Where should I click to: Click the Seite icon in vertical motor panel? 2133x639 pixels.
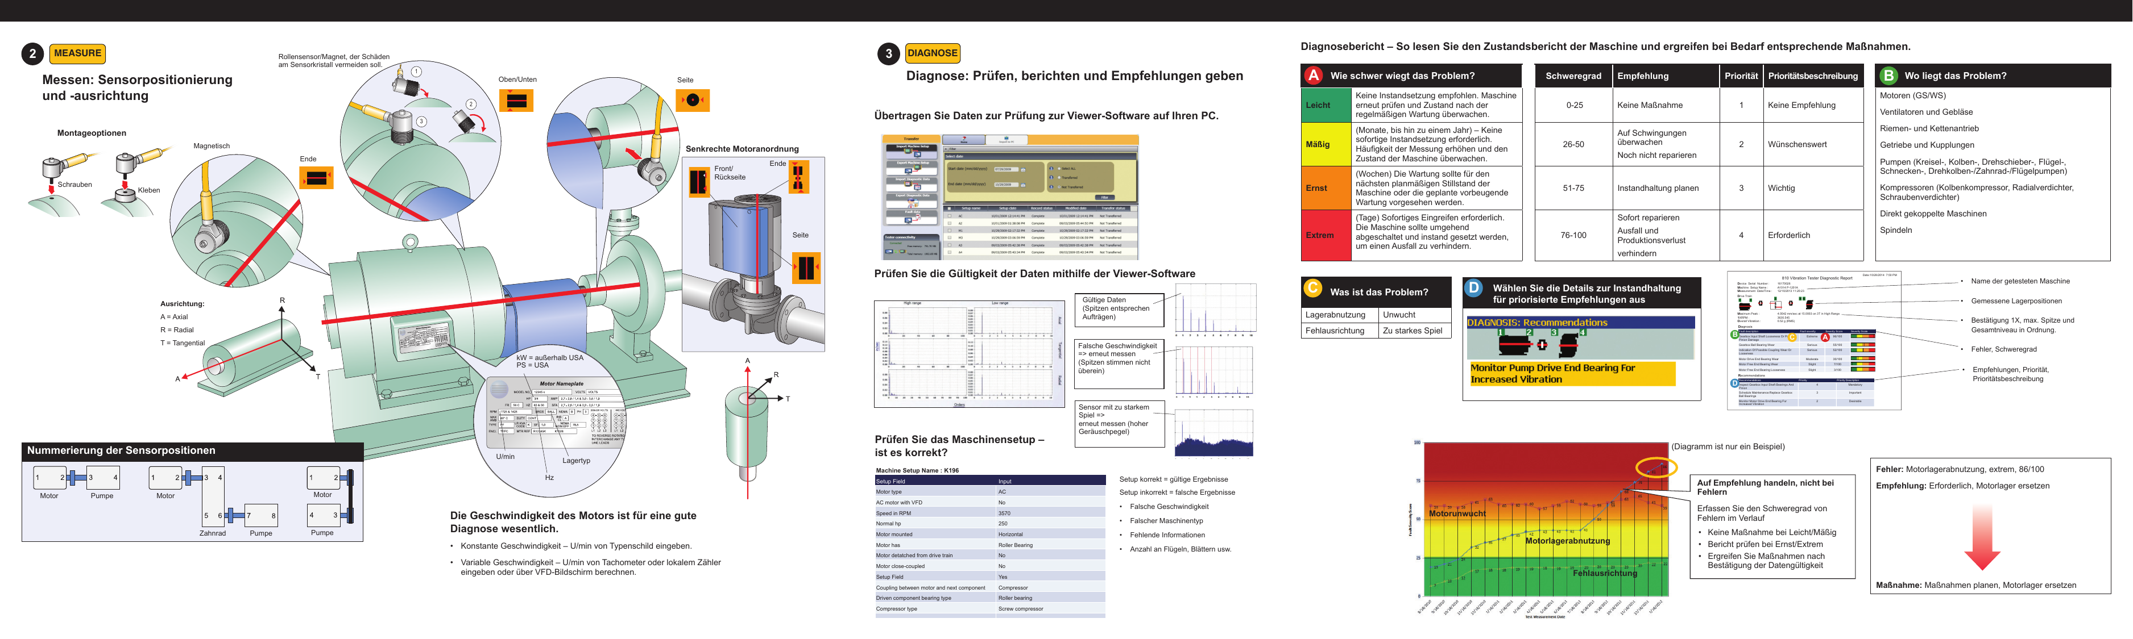(x=806, y=268)
